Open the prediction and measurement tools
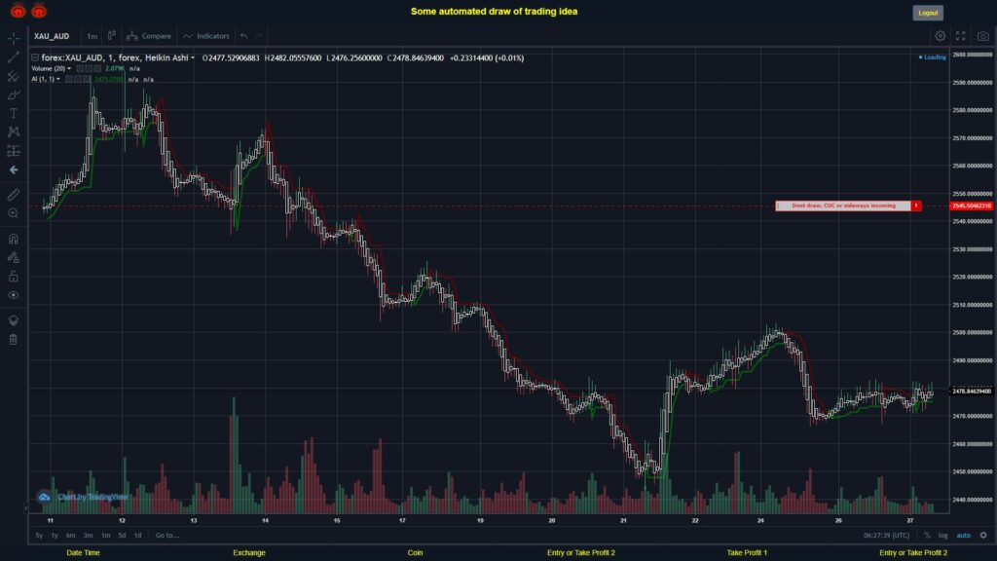The image size is (997, 561). 14,151
